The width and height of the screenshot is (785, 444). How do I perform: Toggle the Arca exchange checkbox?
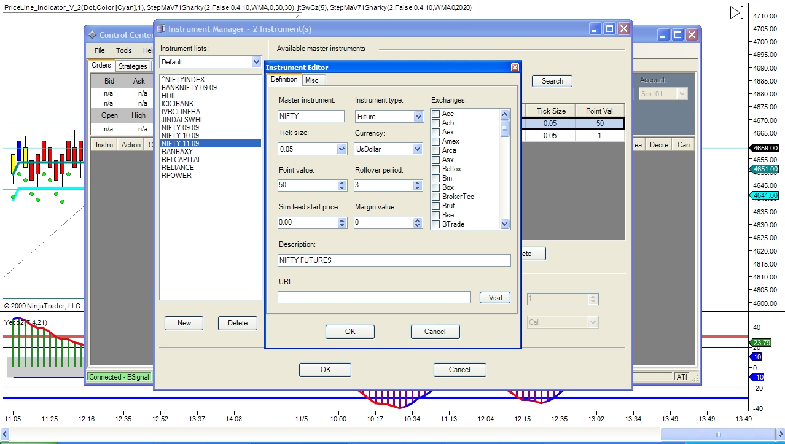(x=435, y=150)
